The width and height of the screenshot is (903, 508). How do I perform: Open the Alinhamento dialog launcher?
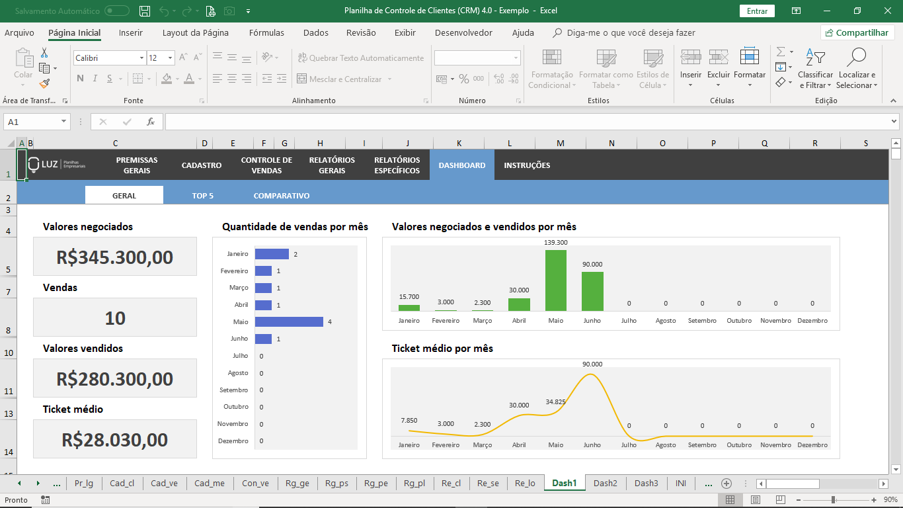pos(426,101)
